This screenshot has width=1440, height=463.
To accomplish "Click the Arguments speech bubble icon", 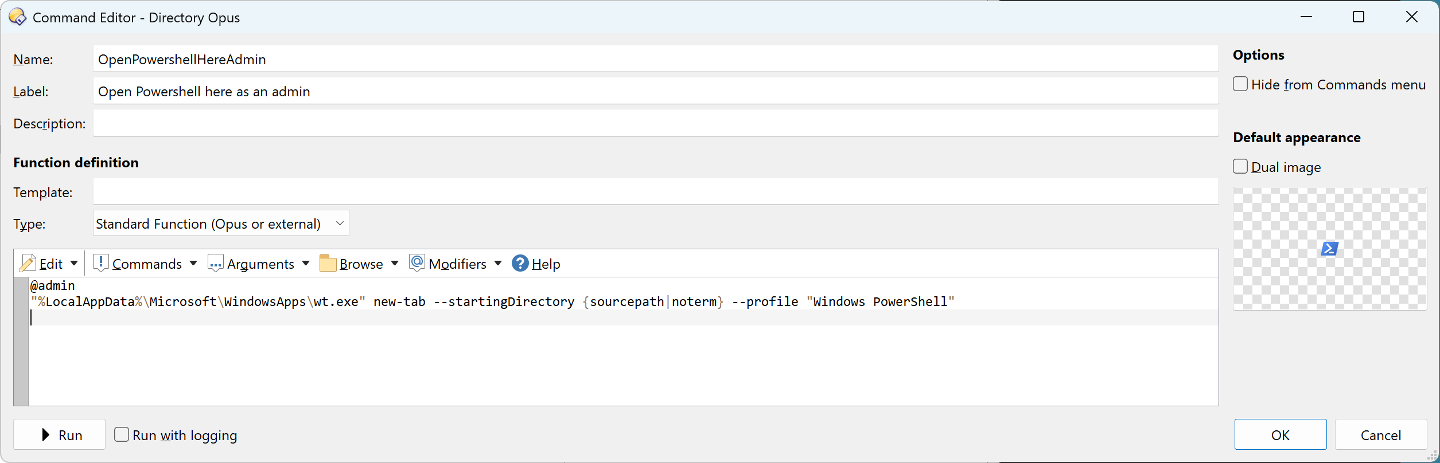I will (x=216, y=264).
